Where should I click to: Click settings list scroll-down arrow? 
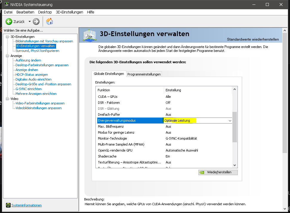(x=235, y=165)
